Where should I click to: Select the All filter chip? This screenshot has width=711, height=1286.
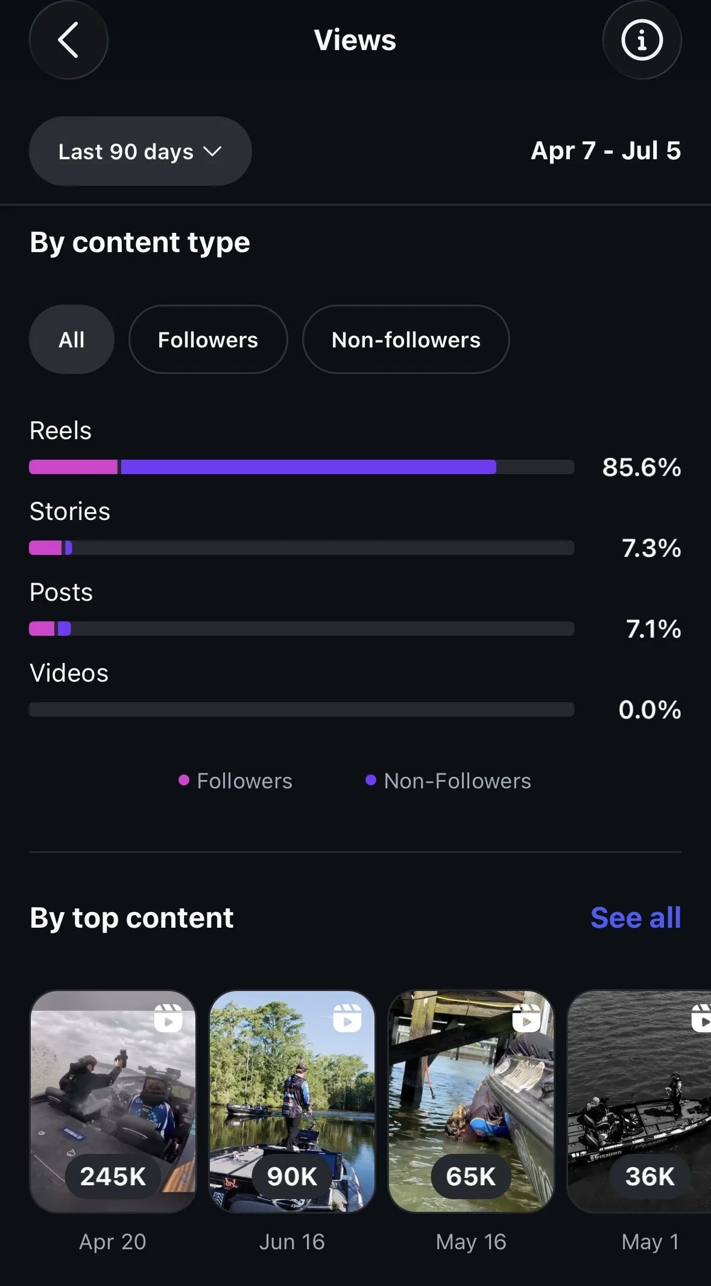point(72,340)
